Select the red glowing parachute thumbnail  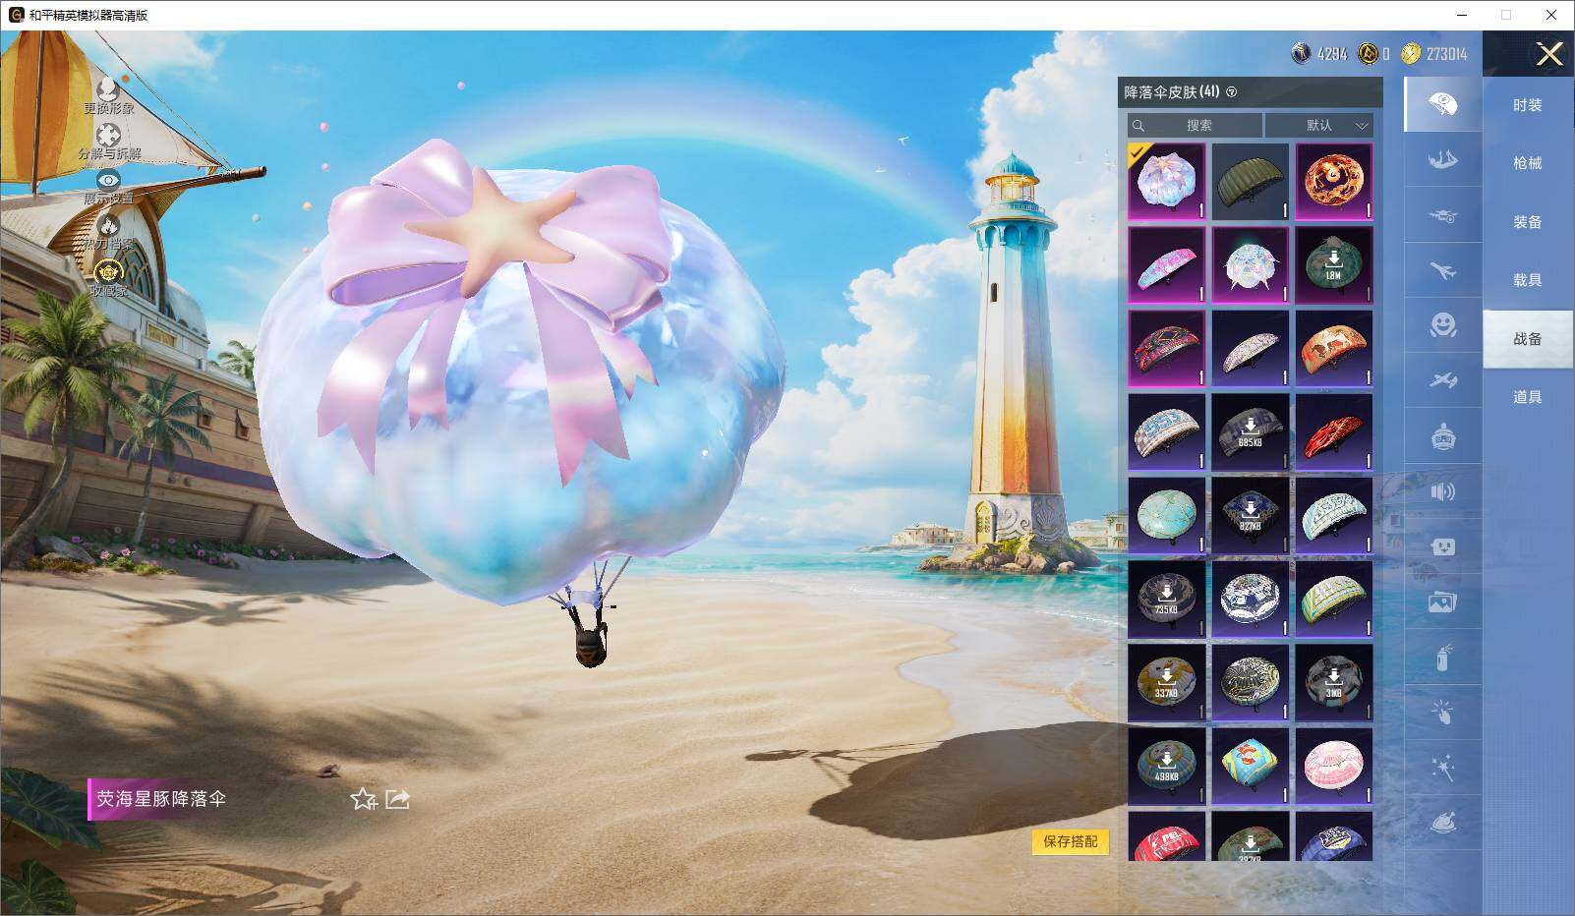1334,432
